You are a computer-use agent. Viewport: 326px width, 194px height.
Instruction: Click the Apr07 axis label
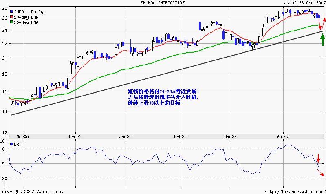(x=283, y=136)
